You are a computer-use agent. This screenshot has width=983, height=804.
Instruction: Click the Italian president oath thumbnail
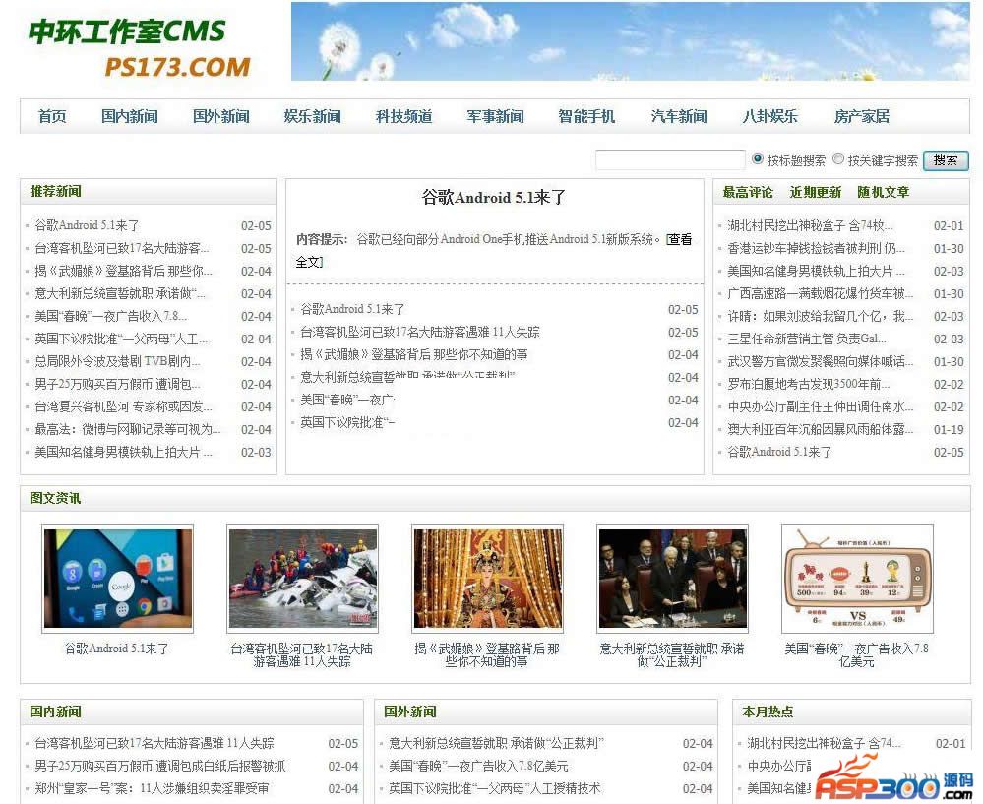pos(673,579)
